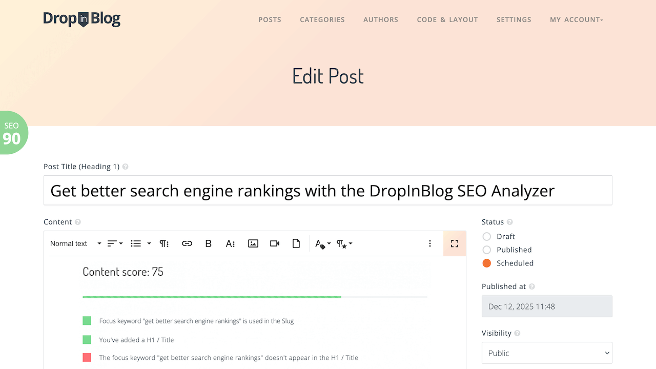Click the insert file icon
Viewport: 656px width, 369px height.
[x=296, y=243]
